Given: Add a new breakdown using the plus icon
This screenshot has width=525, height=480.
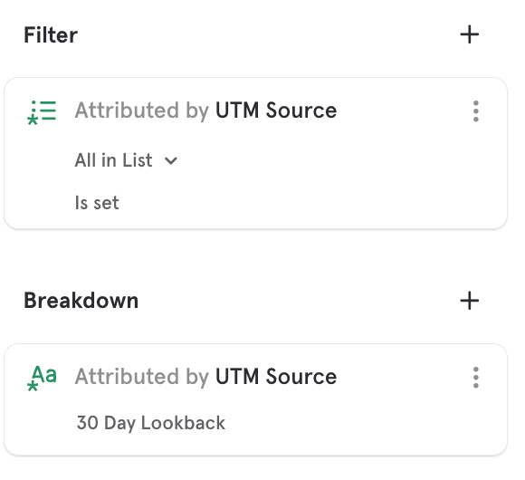Looking at the screenshot, I should [469, 301].
